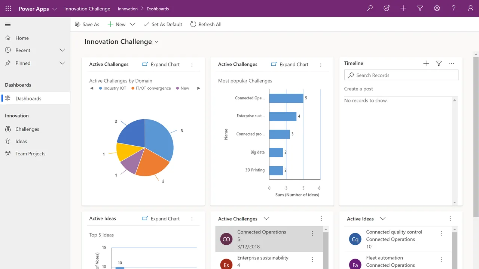Click the orange pie slice
Viewport: 479px width, 269px height.
[152, 162]
